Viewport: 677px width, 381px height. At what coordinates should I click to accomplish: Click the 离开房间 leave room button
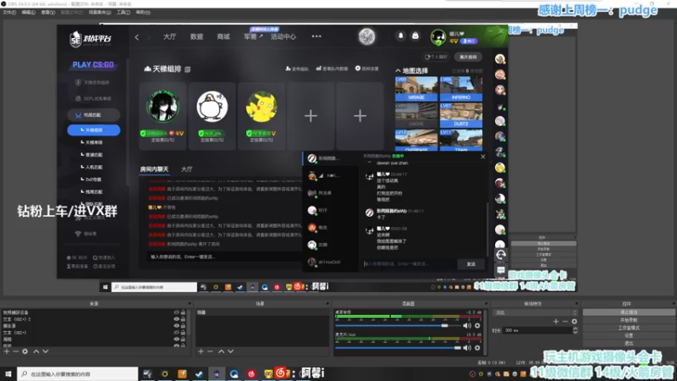[x=469, y=57]
